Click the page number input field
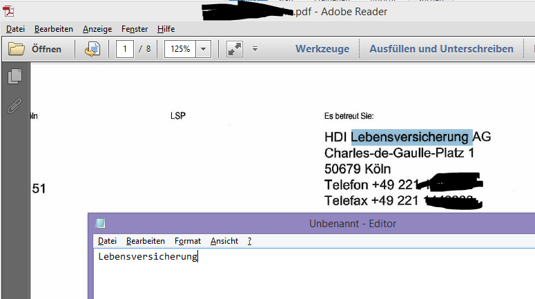The height and width of the screenshot is (299, 535). (x=124, y=49)
